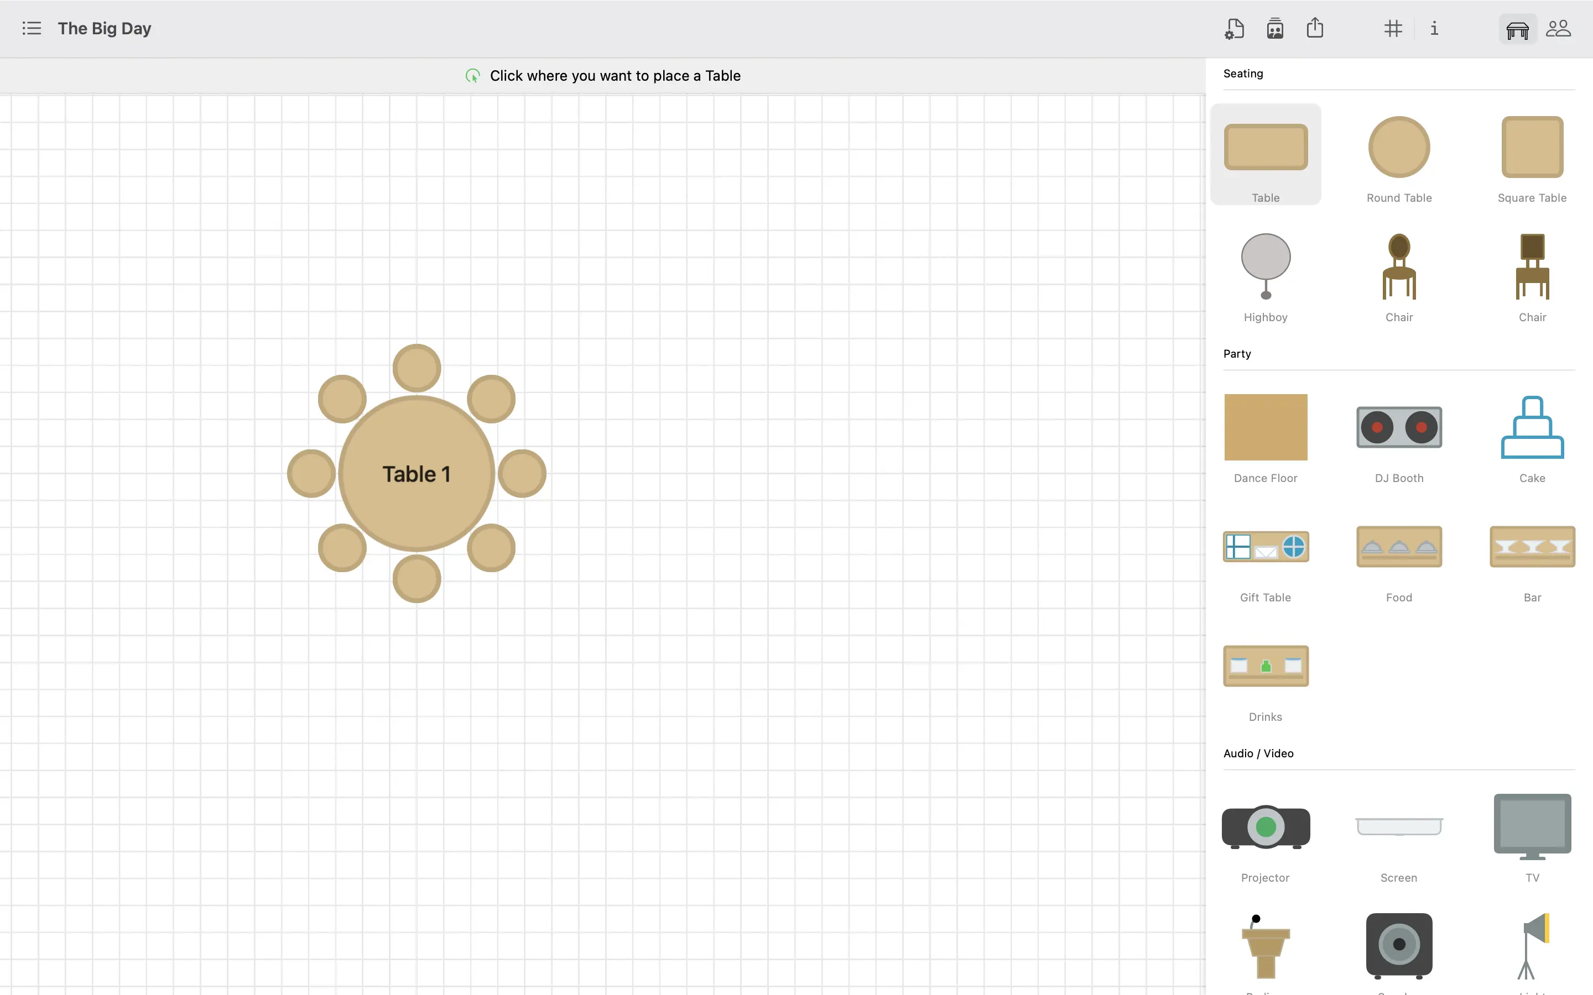Switch to the guests panel tab
Image resolution: width=1593 pixels, height=995 pixels.
click(1558, 28)
